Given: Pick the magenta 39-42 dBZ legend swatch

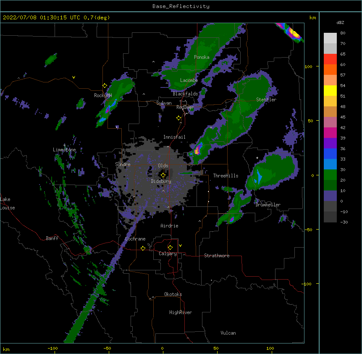Looking at the screenshot, I should point(330,132).
